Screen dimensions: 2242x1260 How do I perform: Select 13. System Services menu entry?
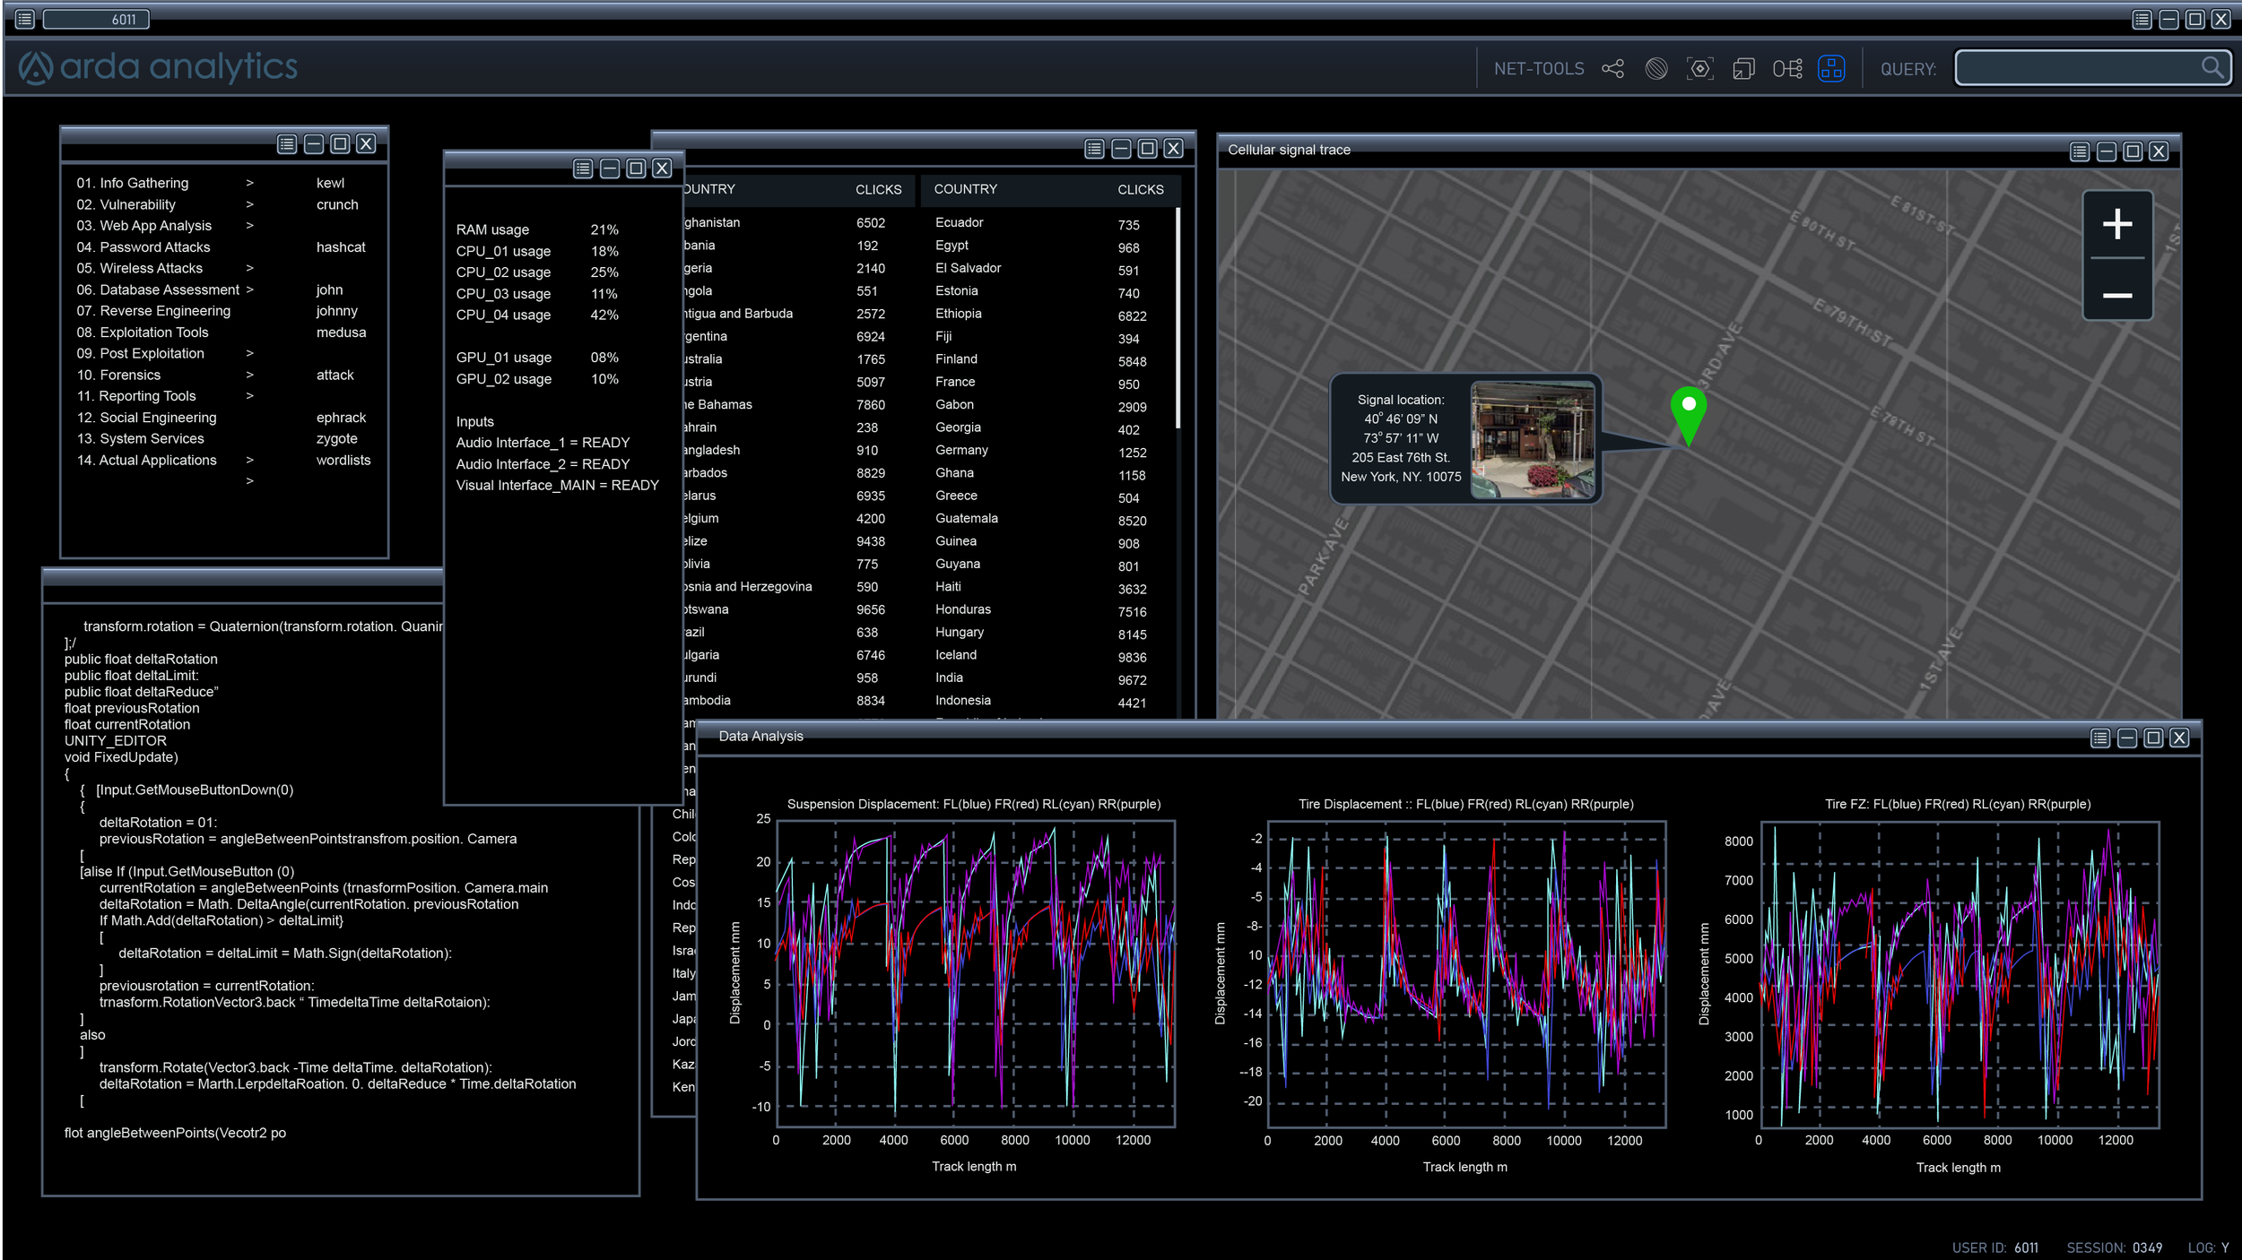coord(141,439)
